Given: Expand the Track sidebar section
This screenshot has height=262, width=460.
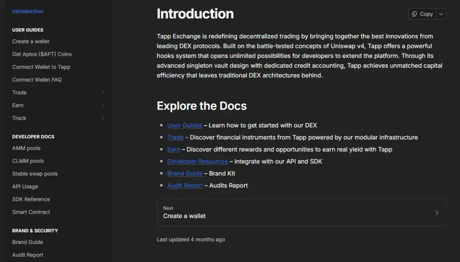Looking at the screenshot, I should [103, 118].
